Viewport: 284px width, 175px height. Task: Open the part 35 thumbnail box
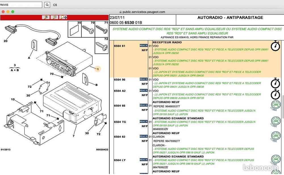75,29
